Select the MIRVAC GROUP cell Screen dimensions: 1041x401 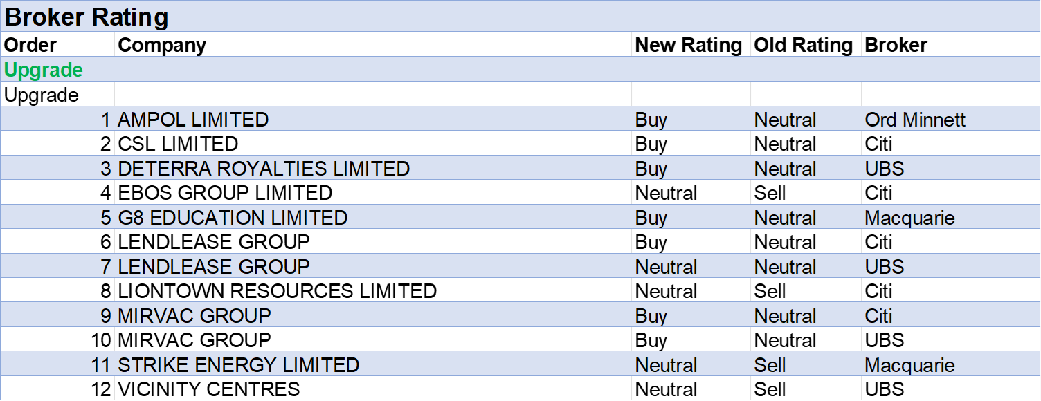point(194,316)
